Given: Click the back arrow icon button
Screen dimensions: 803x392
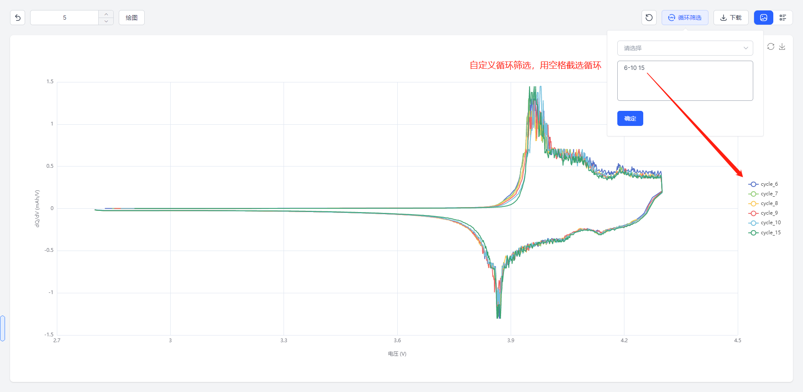Looking at the screenshot, I should (x=18, y=18).
